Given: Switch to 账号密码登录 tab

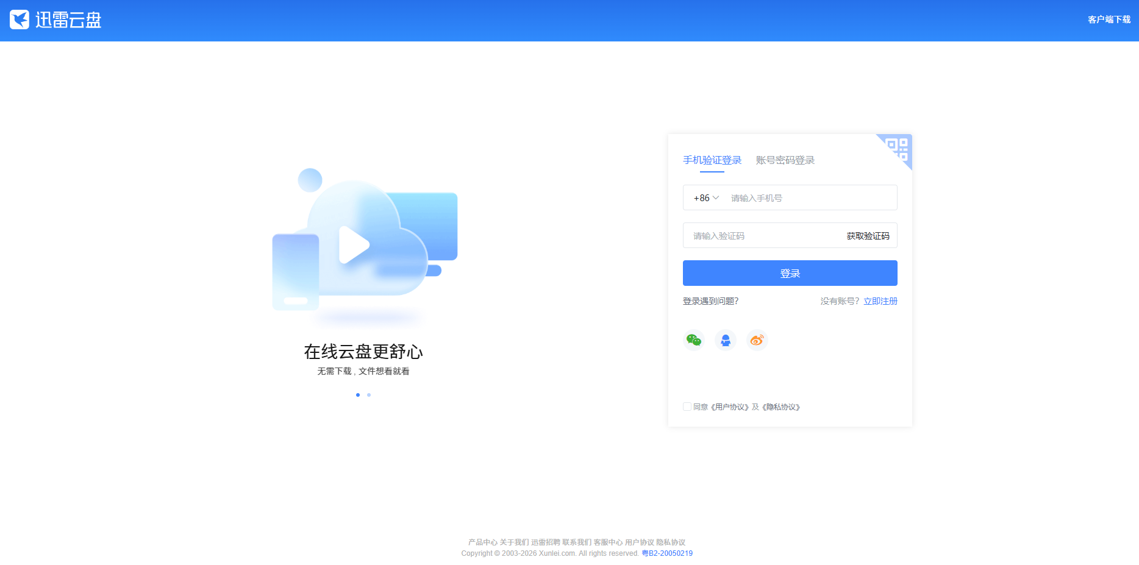Looking at the screenshot, I should pos(785,160).
